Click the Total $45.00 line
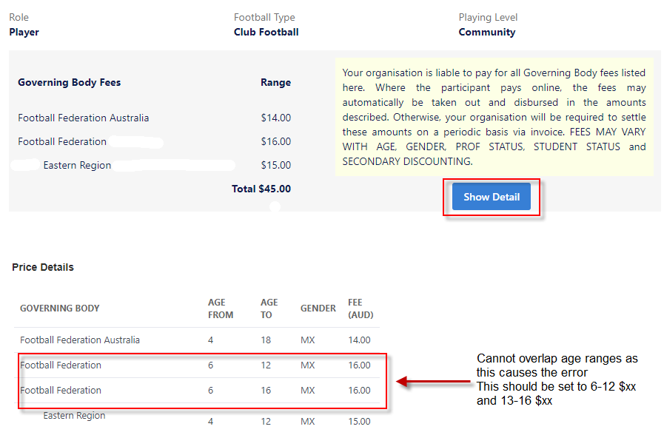This screenshot has width=664, height=435. [261, 189]
